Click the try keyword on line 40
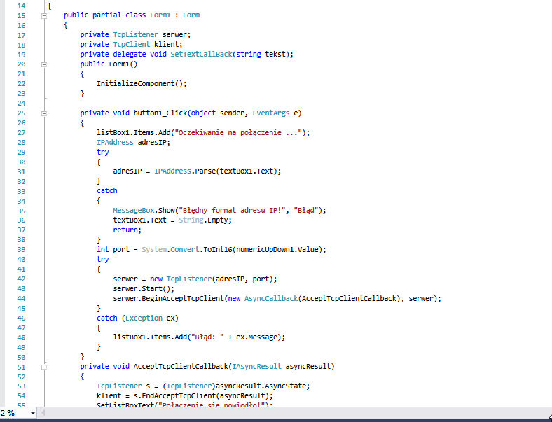This screenshot has width=552, height=422. 103,259
